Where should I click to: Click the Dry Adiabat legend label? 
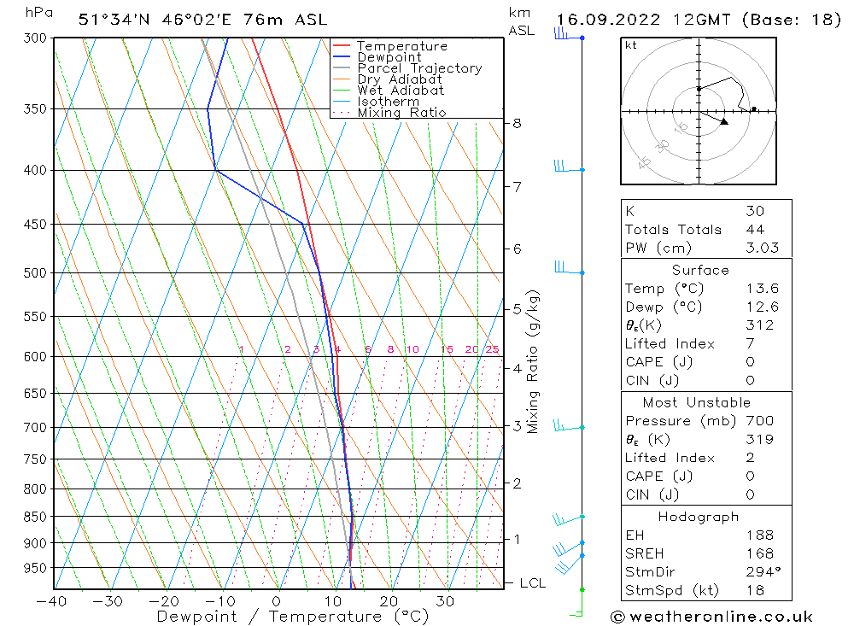[400, 79]
